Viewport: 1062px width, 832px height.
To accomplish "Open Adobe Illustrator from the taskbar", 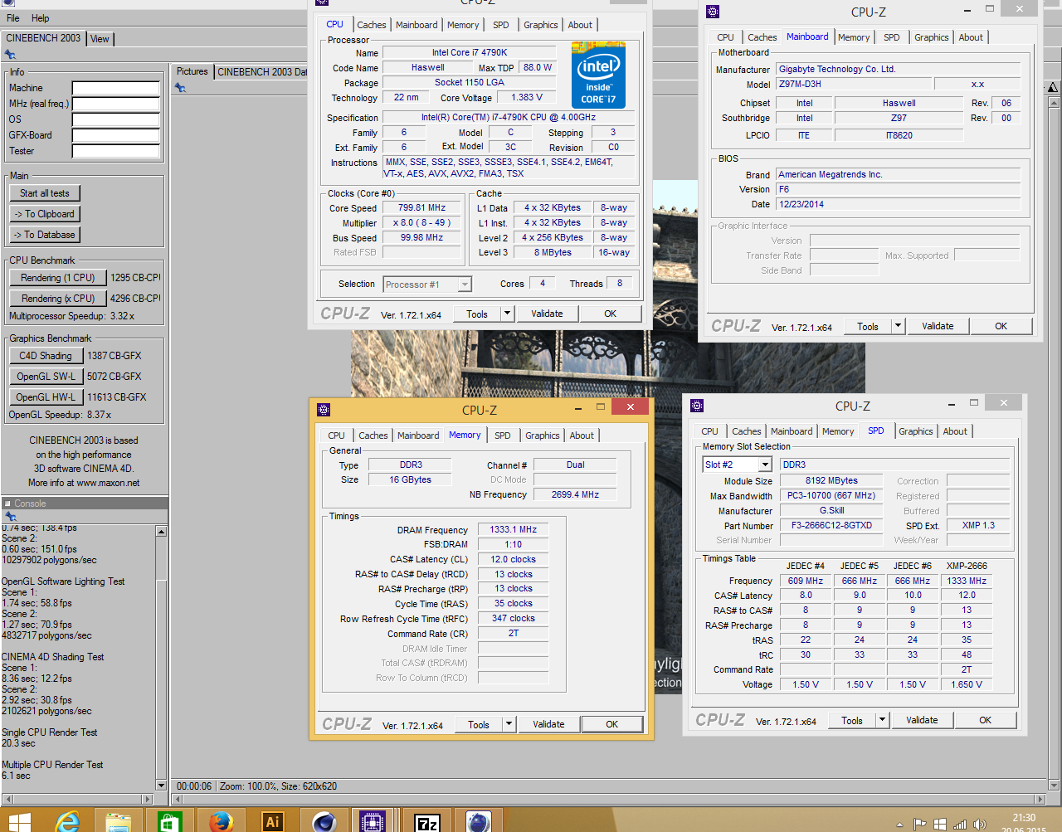I will [x=272, y=822].
